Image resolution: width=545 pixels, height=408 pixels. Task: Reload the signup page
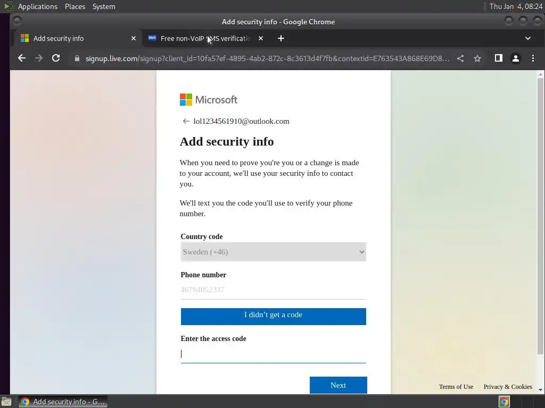point(56,58)
